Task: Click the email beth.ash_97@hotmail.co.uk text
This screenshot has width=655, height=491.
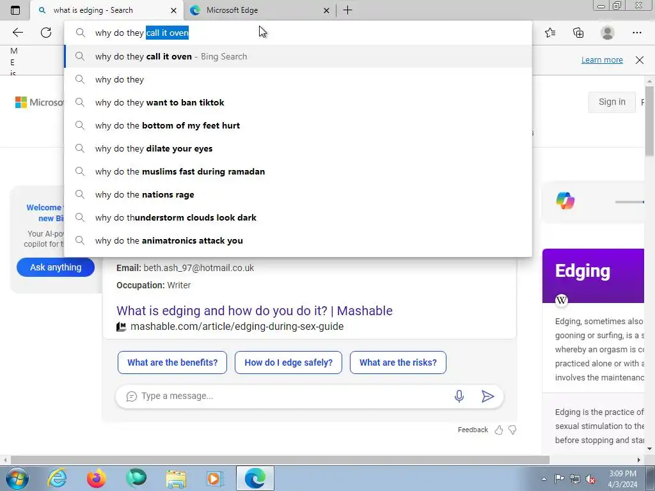Action: [x=198, y=268]
